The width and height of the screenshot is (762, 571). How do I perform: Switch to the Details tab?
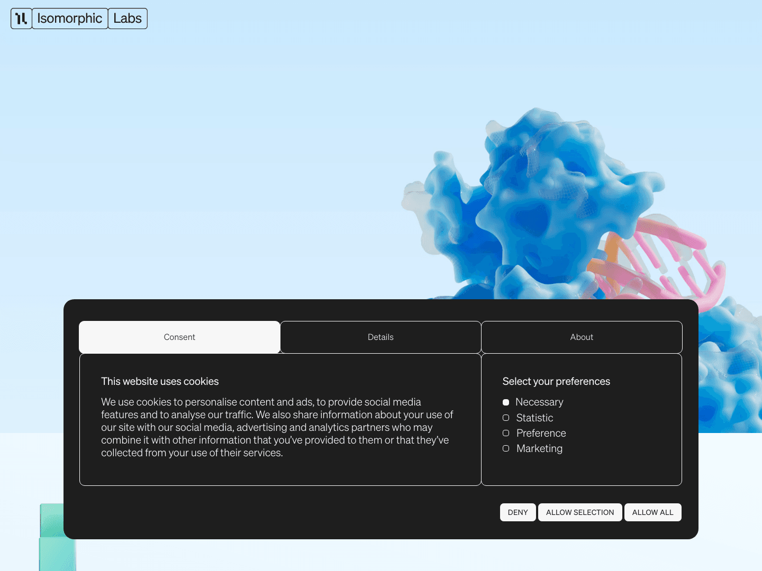[380, 337]
